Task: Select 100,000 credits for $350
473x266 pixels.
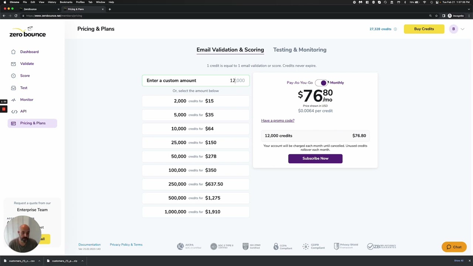Action: 196,170
